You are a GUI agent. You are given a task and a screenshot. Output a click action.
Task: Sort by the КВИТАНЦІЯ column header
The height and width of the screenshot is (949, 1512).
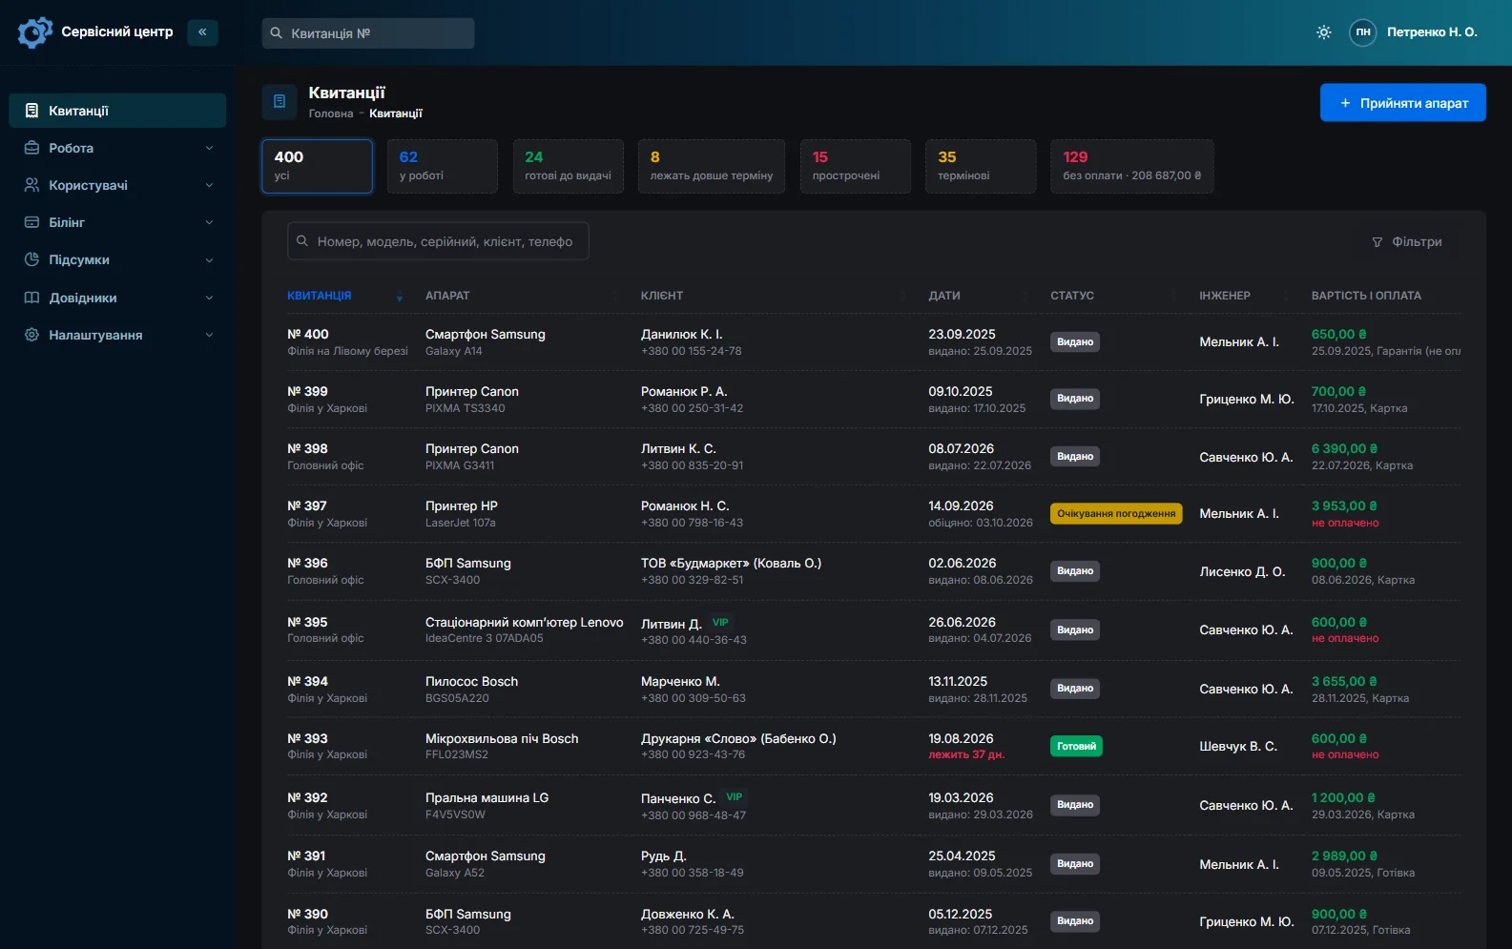coord(320,296)
